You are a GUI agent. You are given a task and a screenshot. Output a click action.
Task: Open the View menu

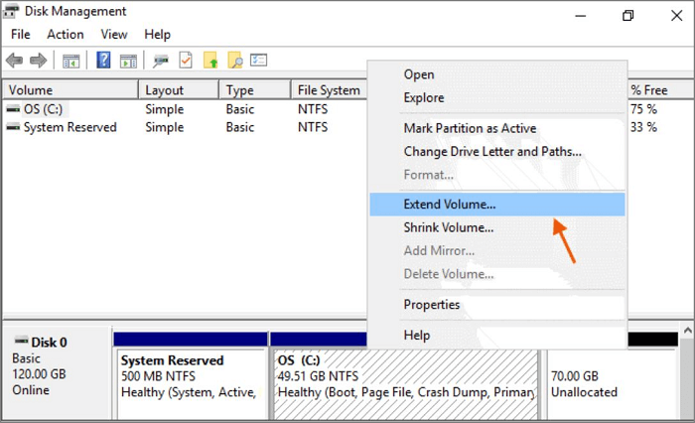[114, 34]
